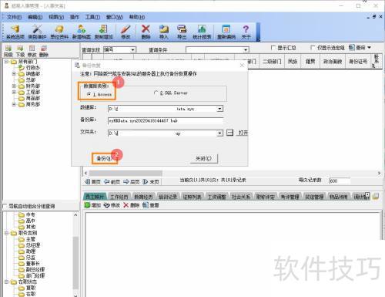Click right scroll arrow of table scrollbar

[379, 173]
